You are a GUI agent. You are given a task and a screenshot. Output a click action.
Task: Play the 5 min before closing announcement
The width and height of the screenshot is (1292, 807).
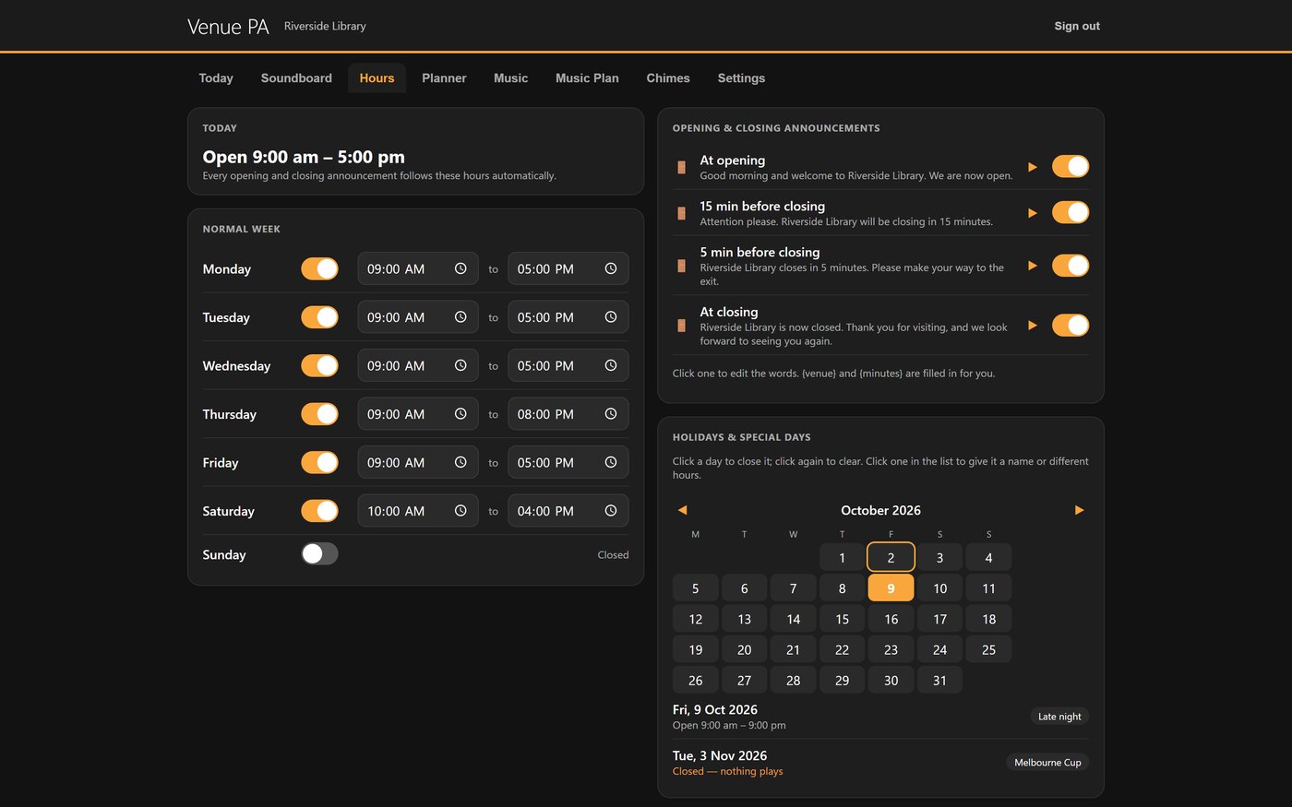1033,266
